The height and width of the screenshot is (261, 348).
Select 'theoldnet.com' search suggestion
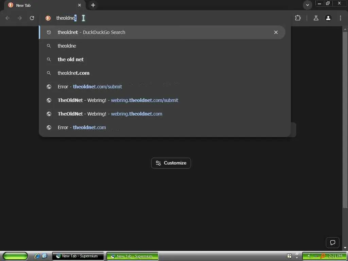click(162, 73)
